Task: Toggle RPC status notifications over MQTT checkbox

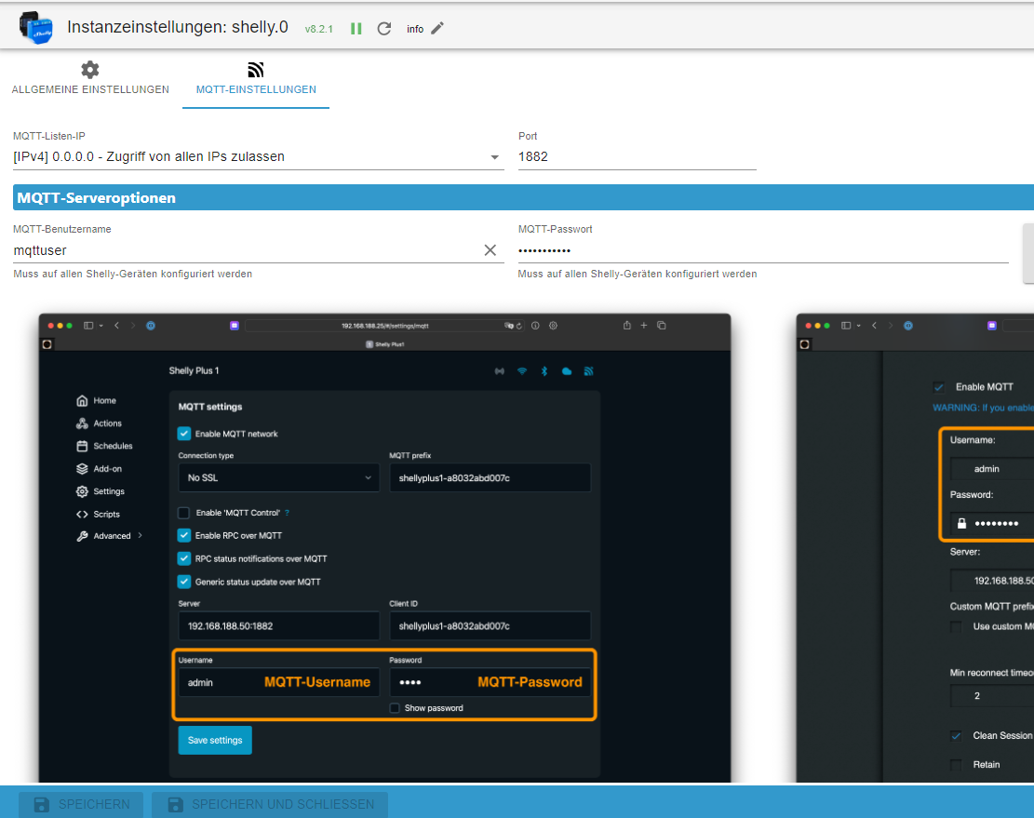Action: 184,558
